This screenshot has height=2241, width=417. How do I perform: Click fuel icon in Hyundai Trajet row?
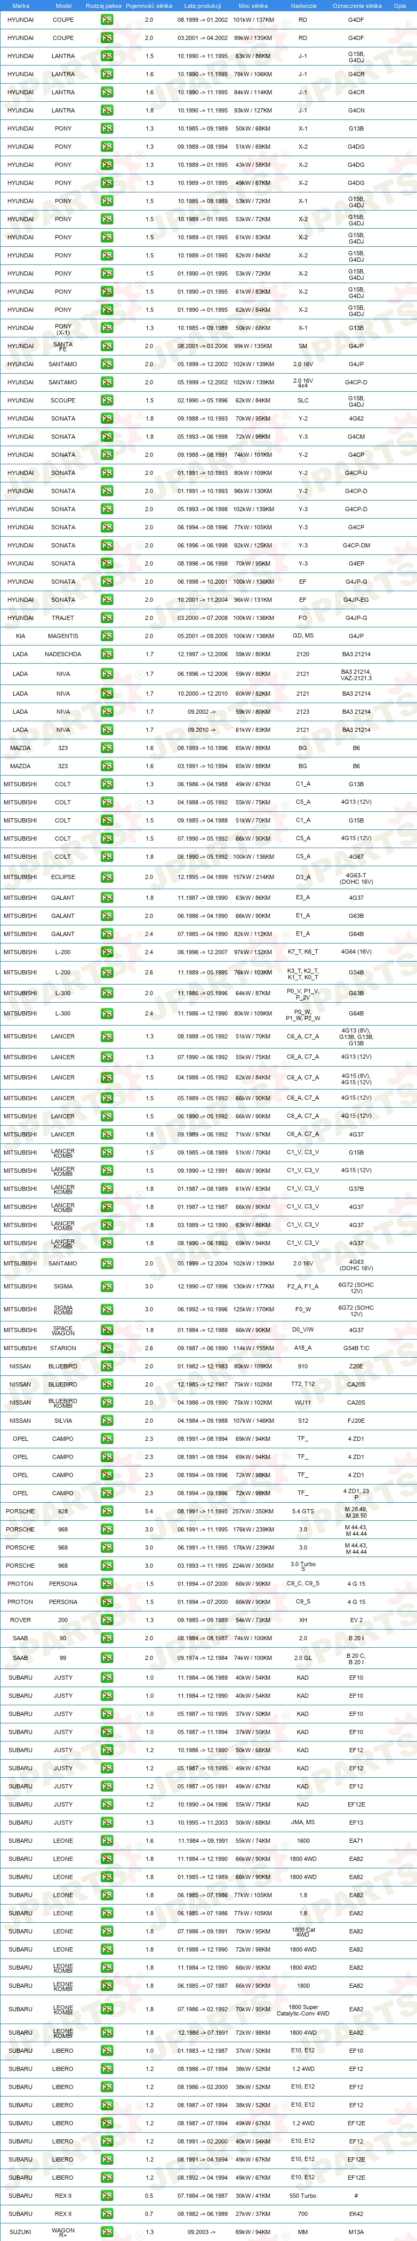click(x=106, y=618)
